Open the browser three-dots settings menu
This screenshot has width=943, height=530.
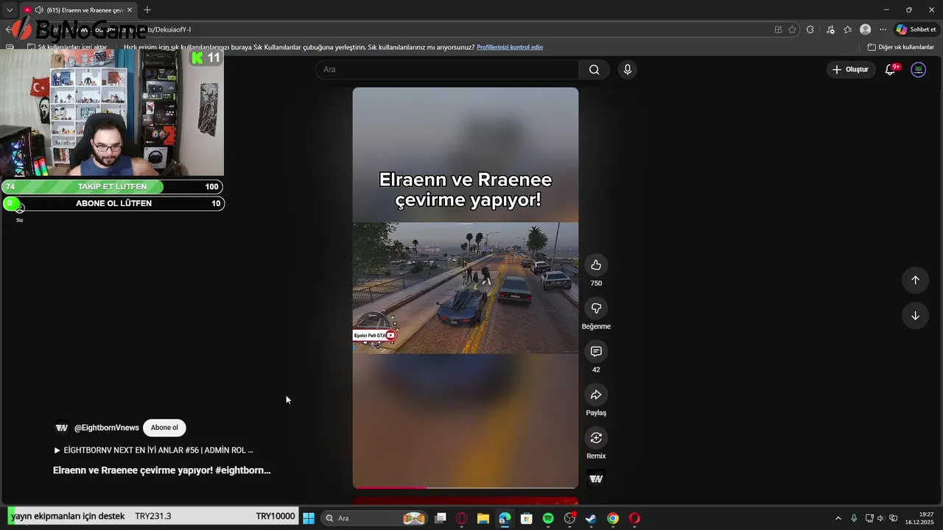coord(883,29)
